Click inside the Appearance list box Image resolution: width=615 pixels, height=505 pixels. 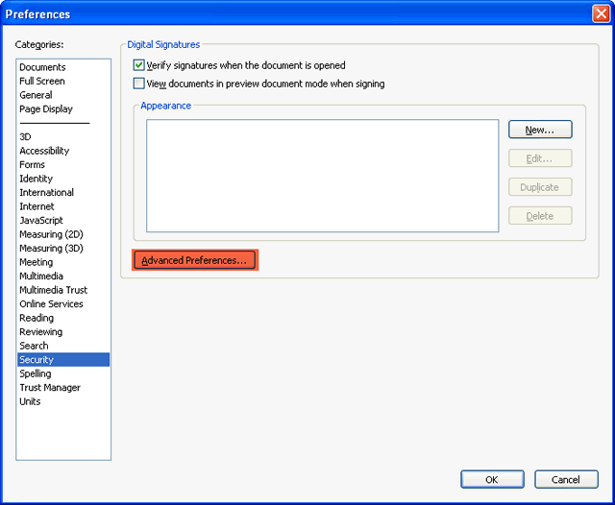coord(323,176)
